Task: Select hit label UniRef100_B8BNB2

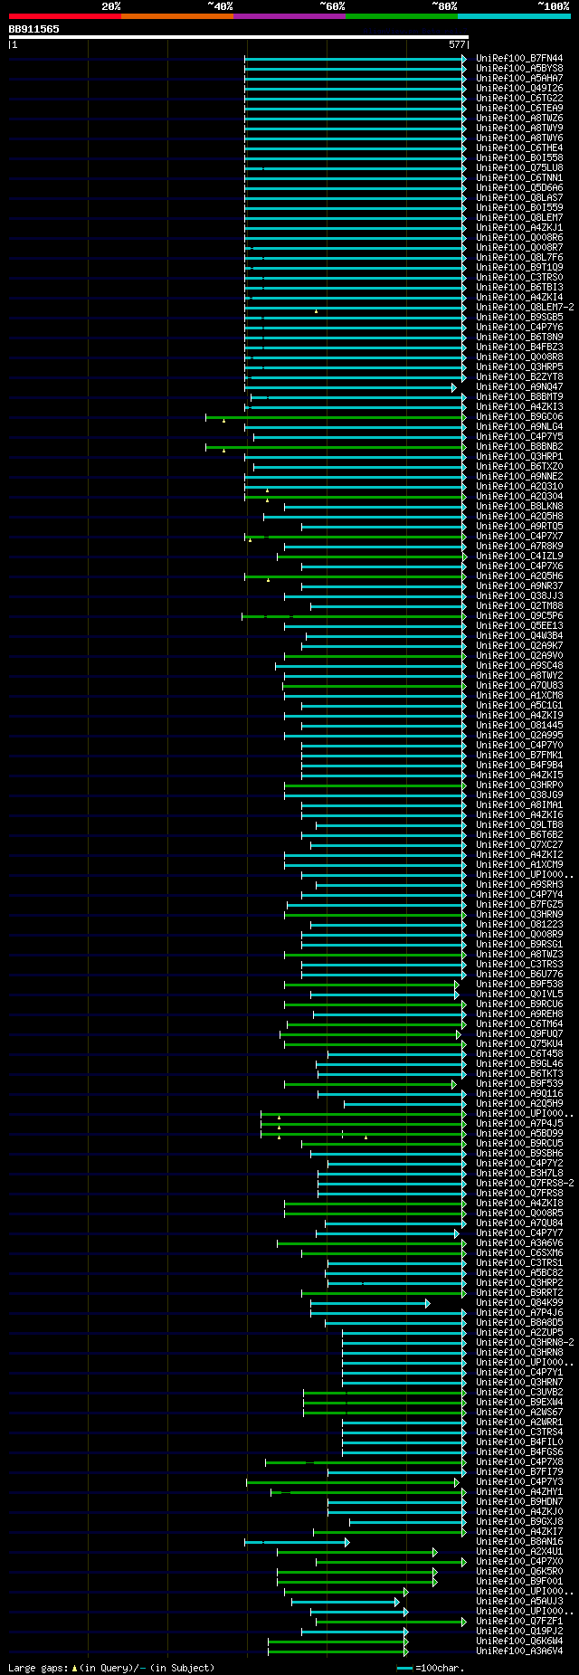Action: coord(519,447)
